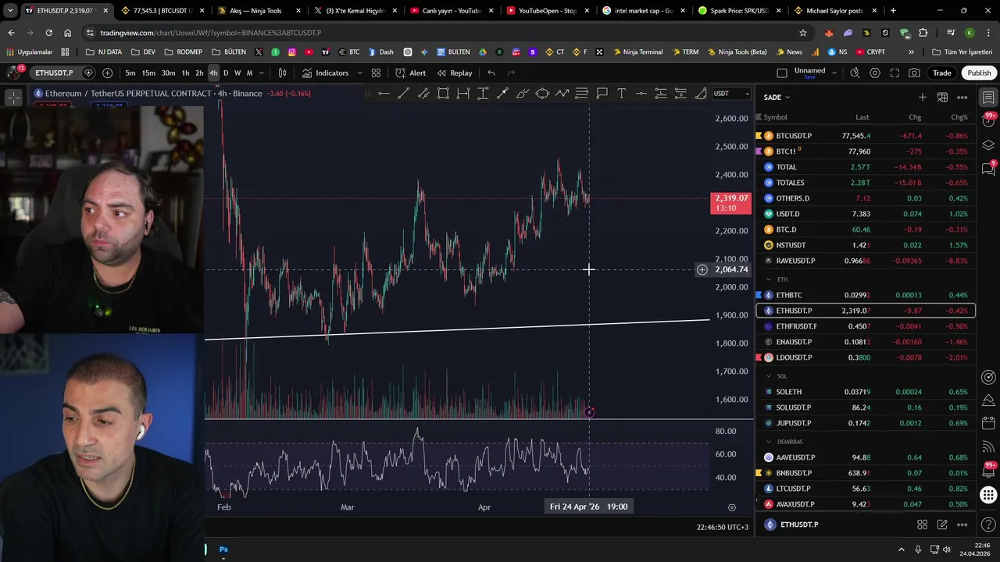Click the Publish button
Screen dimensions: 1000x562
(979, 73)
